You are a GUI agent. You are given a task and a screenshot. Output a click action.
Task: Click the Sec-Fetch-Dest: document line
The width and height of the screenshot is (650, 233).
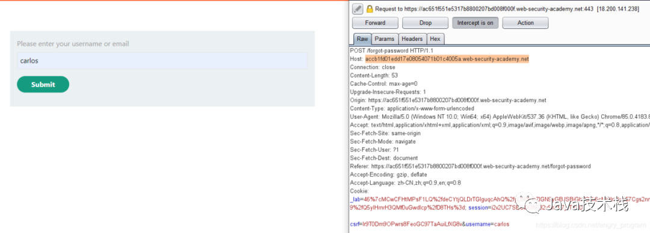[384, 158]
